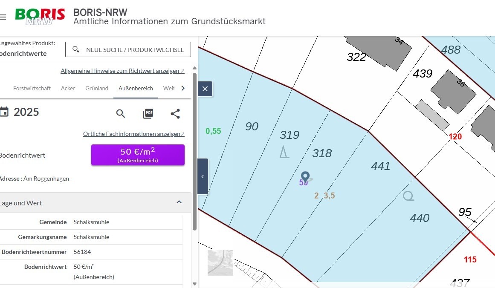Open Allgemeine Hinweise zum Richtwert link

tap(122, 71)
